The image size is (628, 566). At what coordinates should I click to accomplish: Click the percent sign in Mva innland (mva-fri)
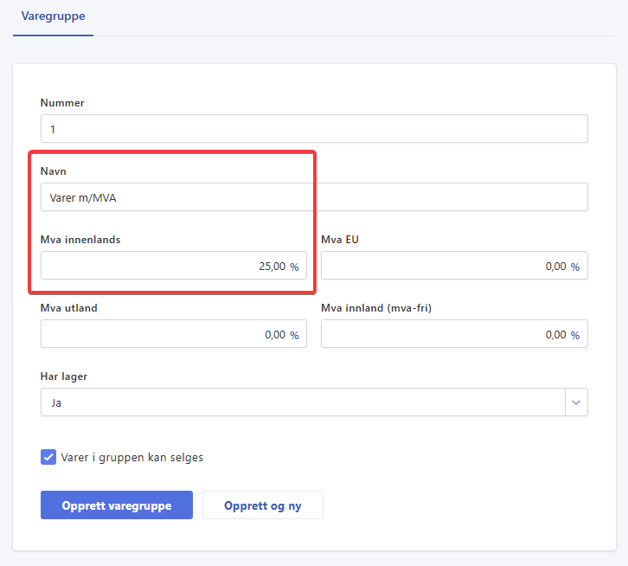574,335
